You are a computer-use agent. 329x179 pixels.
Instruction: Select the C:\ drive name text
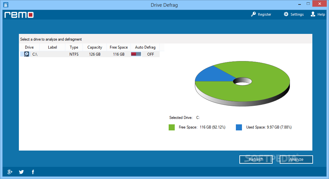coord(35,54)
